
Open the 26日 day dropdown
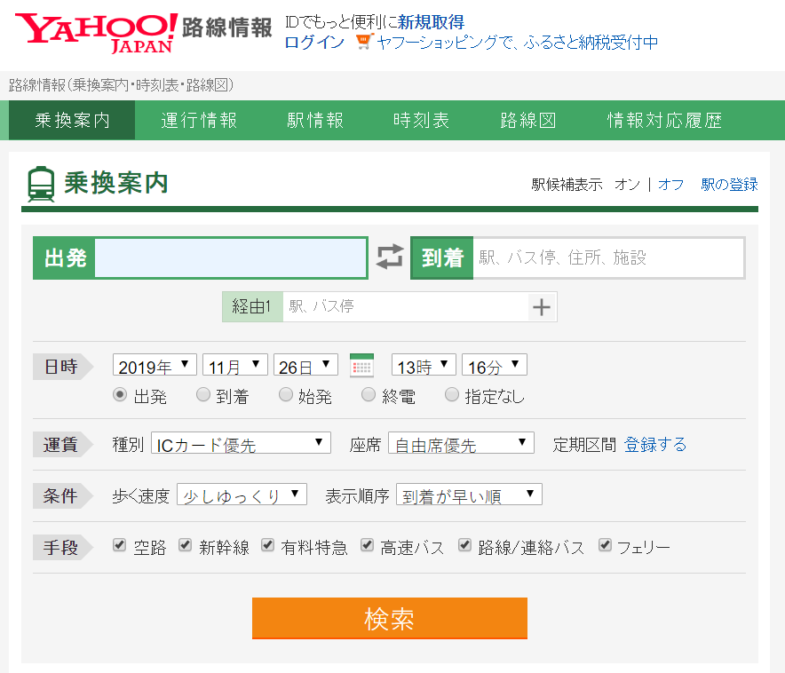tap(305, 365)
